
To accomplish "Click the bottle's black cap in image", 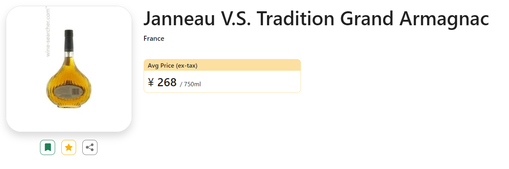I will point(69,40).
